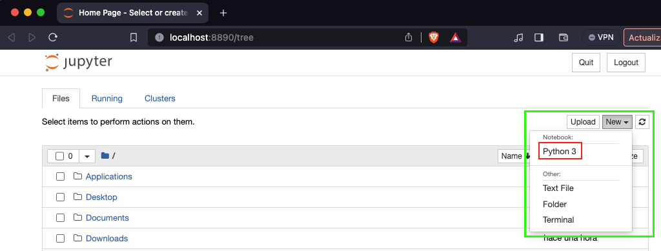
Task: Click the Brave Rewards triangle icon
Action: point(455,37)
